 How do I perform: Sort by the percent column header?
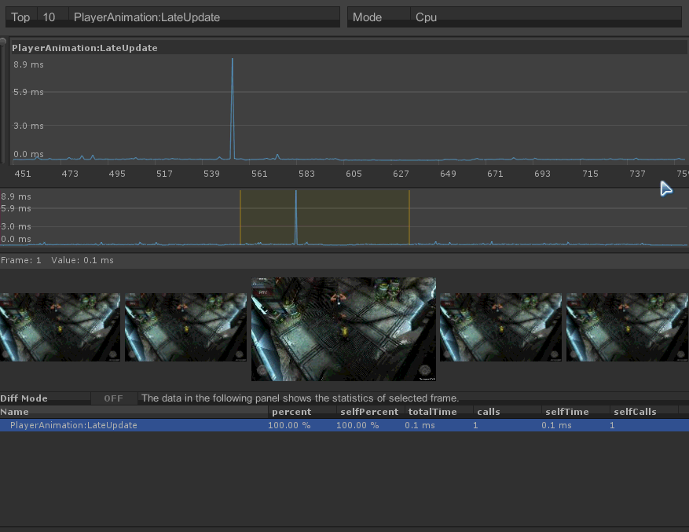click(x=291, y=412)
